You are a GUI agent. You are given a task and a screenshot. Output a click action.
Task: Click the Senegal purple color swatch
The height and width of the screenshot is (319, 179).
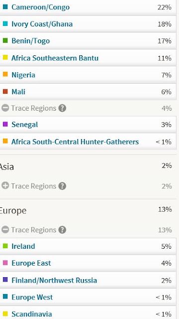click(x=5, y=124)
